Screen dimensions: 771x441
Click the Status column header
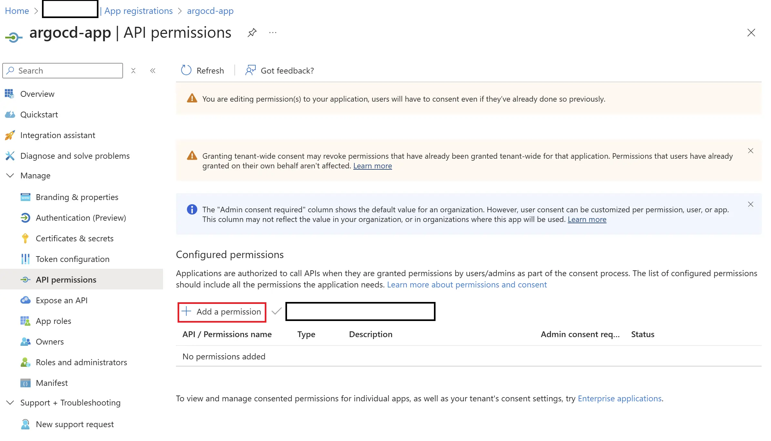tap(642, 334)
